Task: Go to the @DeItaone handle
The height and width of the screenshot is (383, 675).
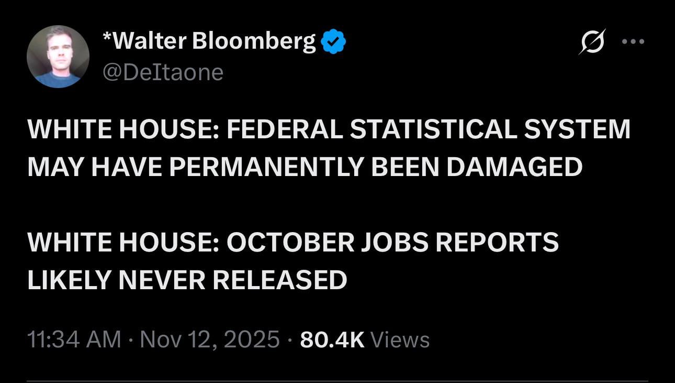Action: click(163, 72)
